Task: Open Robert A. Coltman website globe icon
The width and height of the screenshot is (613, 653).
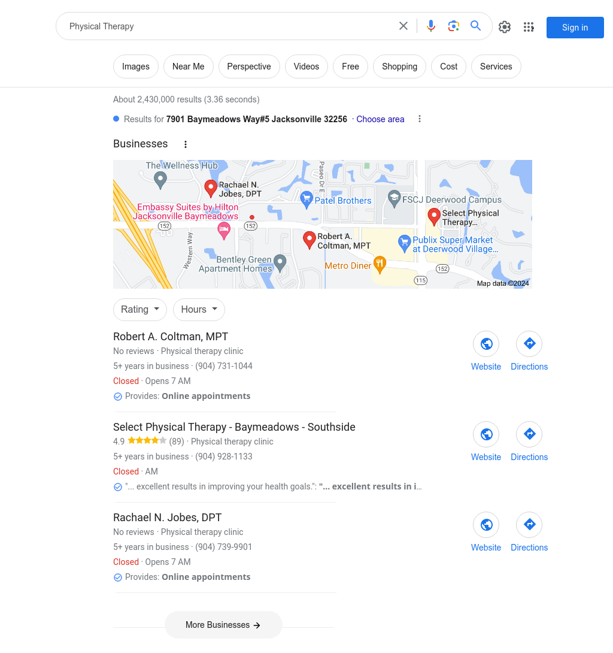Action: pos(486,344)
